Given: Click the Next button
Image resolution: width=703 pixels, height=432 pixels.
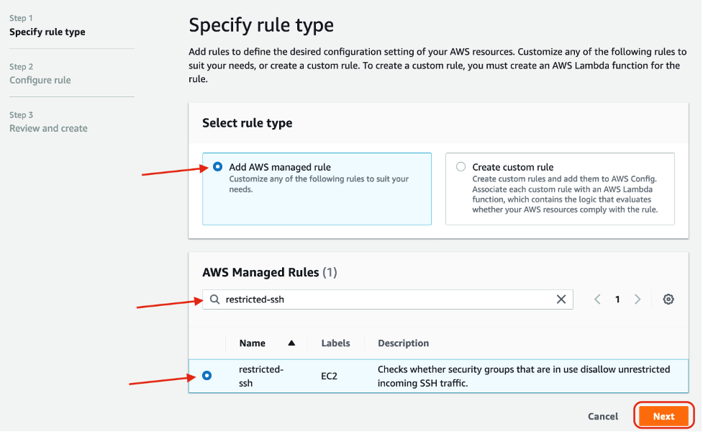Looking at the screenshot, I should [x=663, y=415].
